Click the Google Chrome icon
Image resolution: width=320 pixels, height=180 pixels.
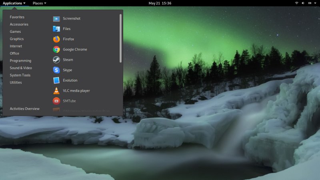pyautogui.click(x=56, y=49)
